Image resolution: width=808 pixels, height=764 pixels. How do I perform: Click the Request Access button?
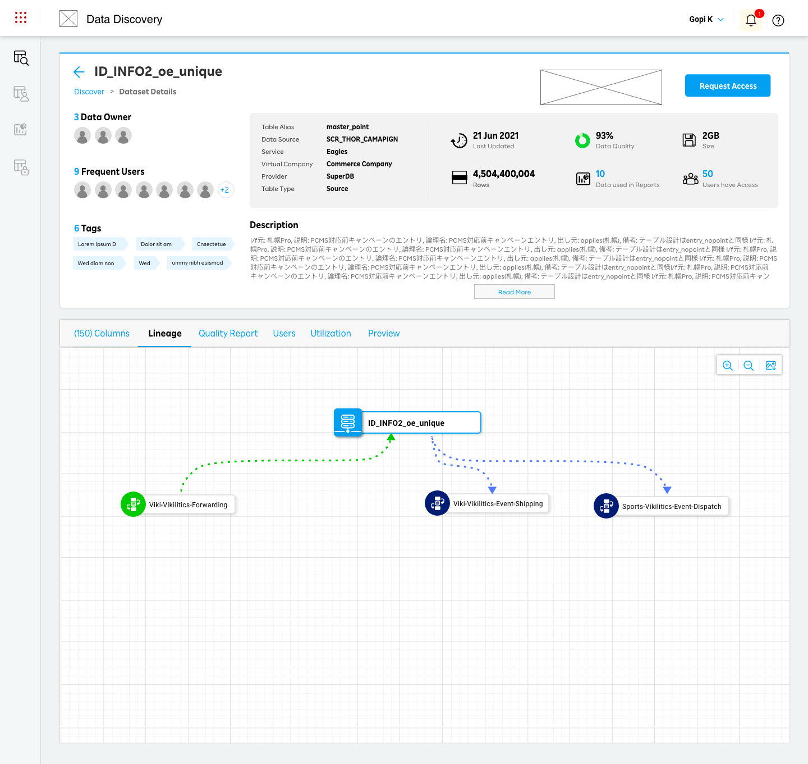[x=727, y=86]
